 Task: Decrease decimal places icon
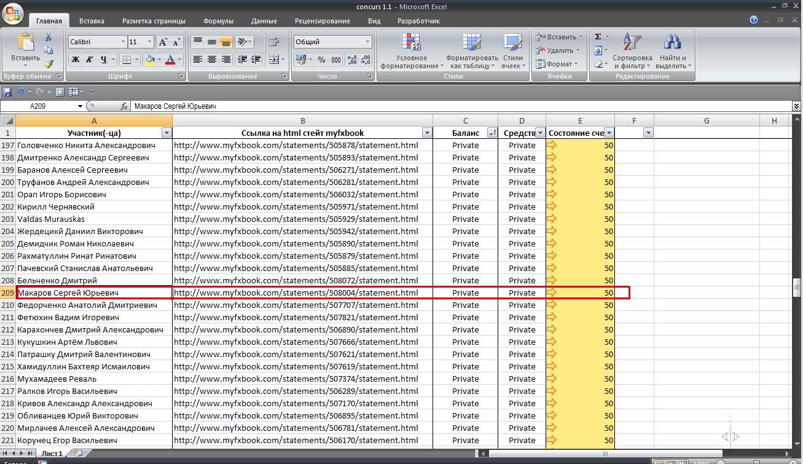366,60
